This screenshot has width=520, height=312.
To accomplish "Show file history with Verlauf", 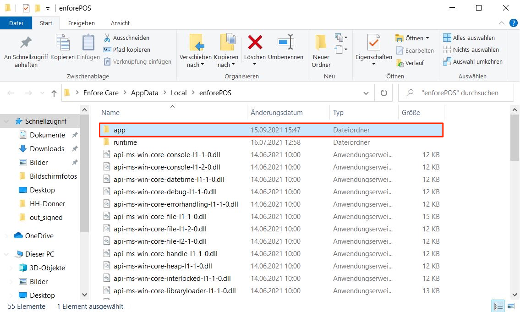I will (x=410, y=63).
